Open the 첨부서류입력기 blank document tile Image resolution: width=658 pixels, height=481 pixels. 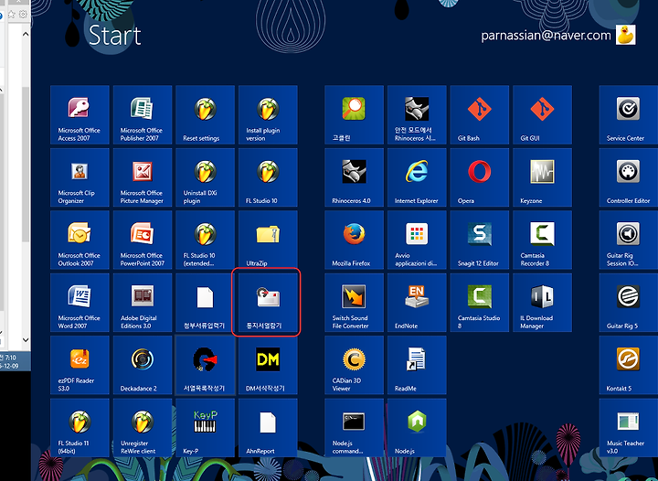coord(206,302)
